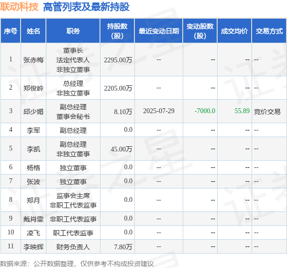Click 董事长 in 张赤梅's positions

tap(73, 50)
